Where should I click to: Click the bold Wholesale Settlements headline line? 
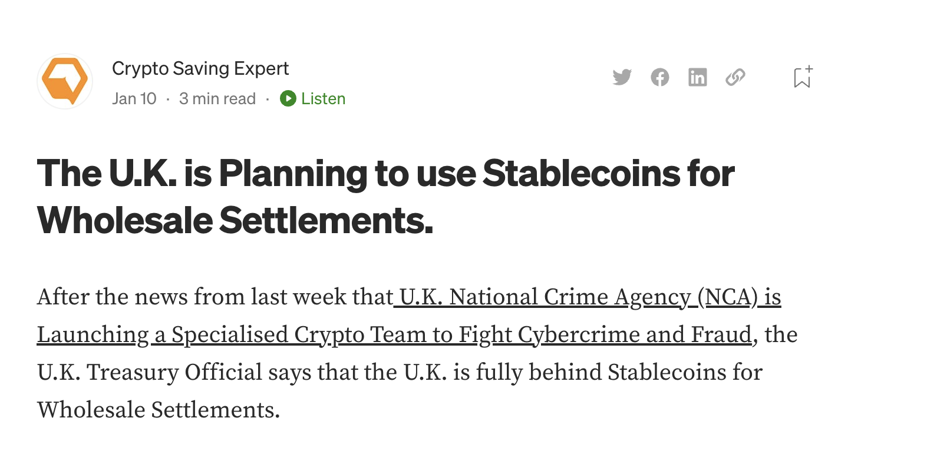coord(235,220)
